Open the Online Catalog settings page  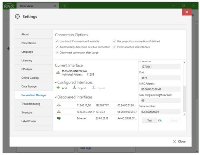pos(30,77)
